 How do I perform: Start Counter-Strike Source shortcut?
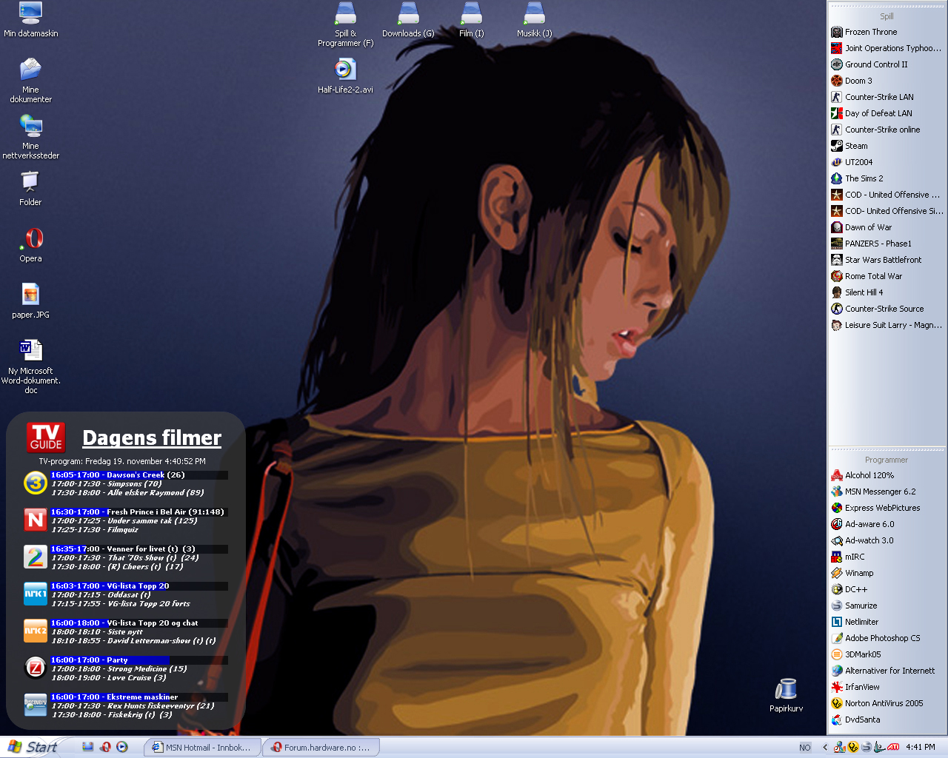877,309
